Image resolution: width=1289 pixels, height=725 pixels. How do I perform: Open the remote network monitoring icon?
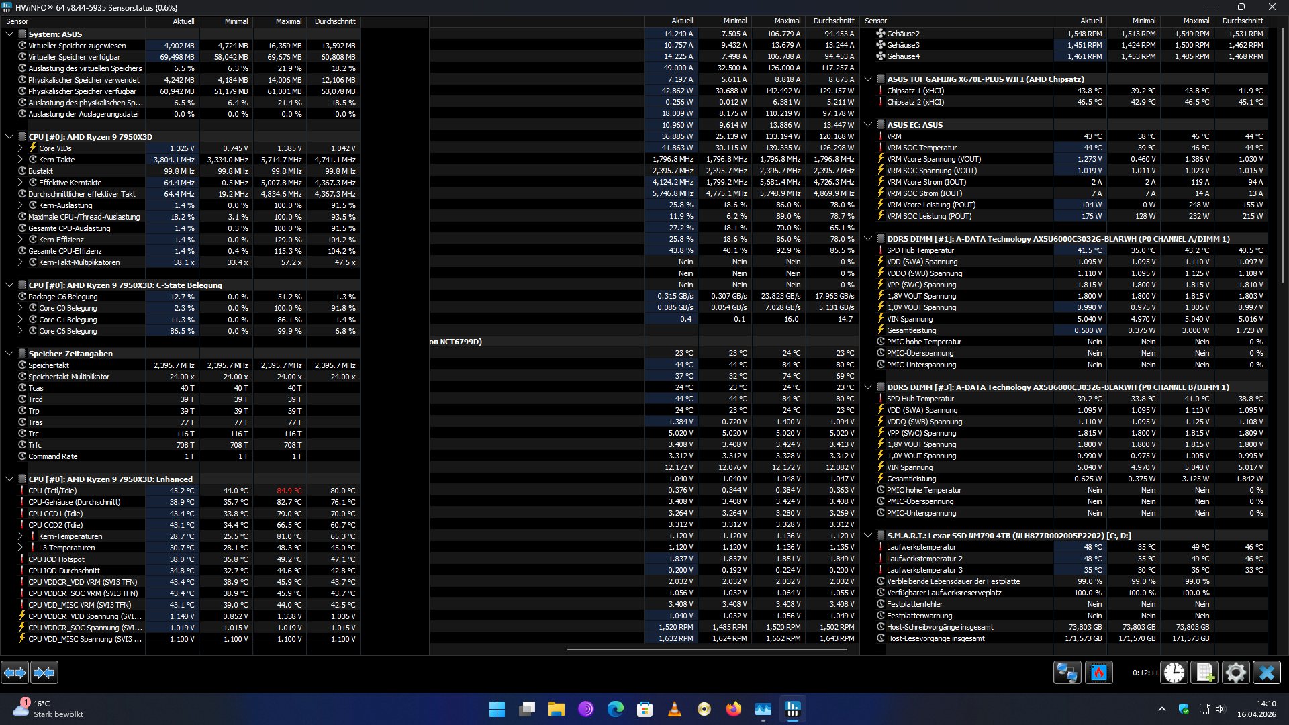(x=1067, y=672)
